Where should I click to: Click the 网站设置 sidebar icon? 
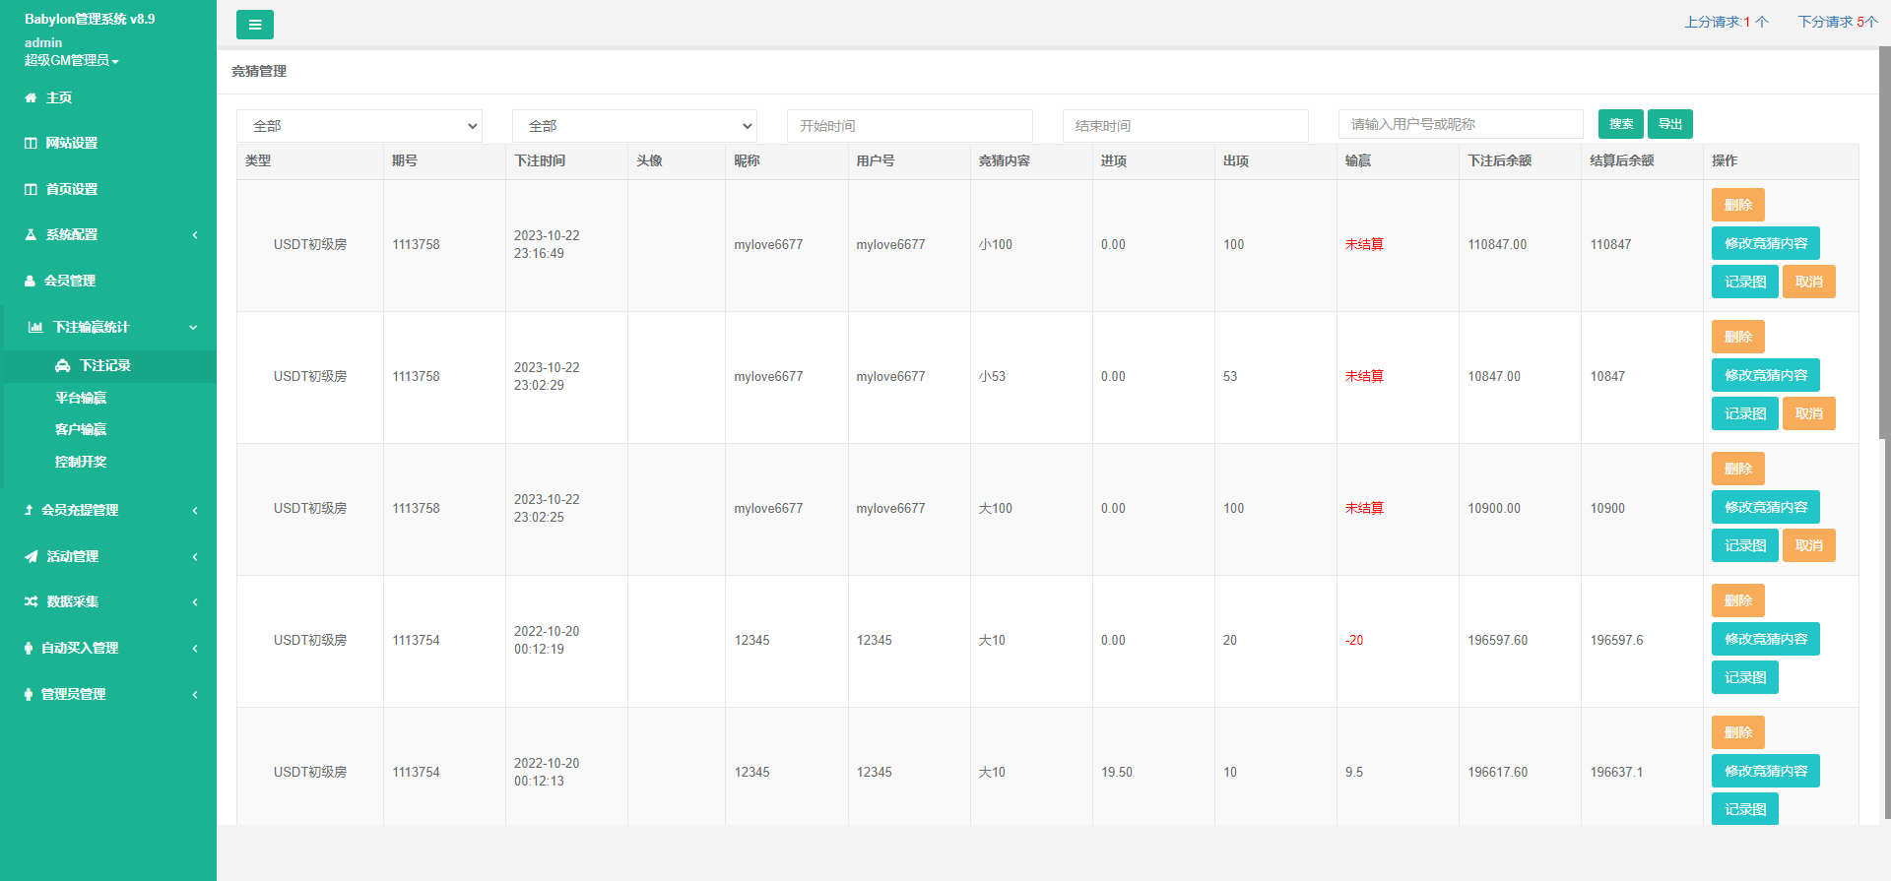click(31, 144)
